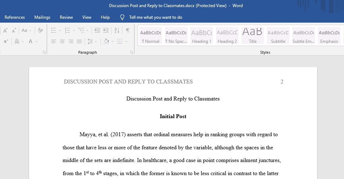Click the page number 2 in header
The image size is (344, 179).
[x=282, y=82]
